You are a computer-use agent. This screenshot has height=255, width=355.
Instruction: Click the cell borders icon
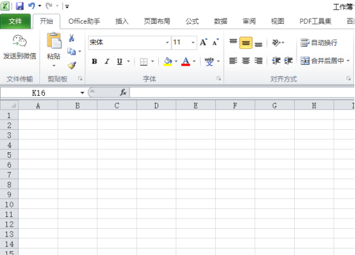coord(144,61)
